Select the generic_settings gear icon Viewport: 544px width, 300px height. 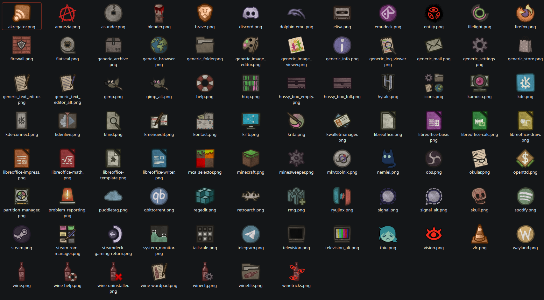[x=480, y=45]
